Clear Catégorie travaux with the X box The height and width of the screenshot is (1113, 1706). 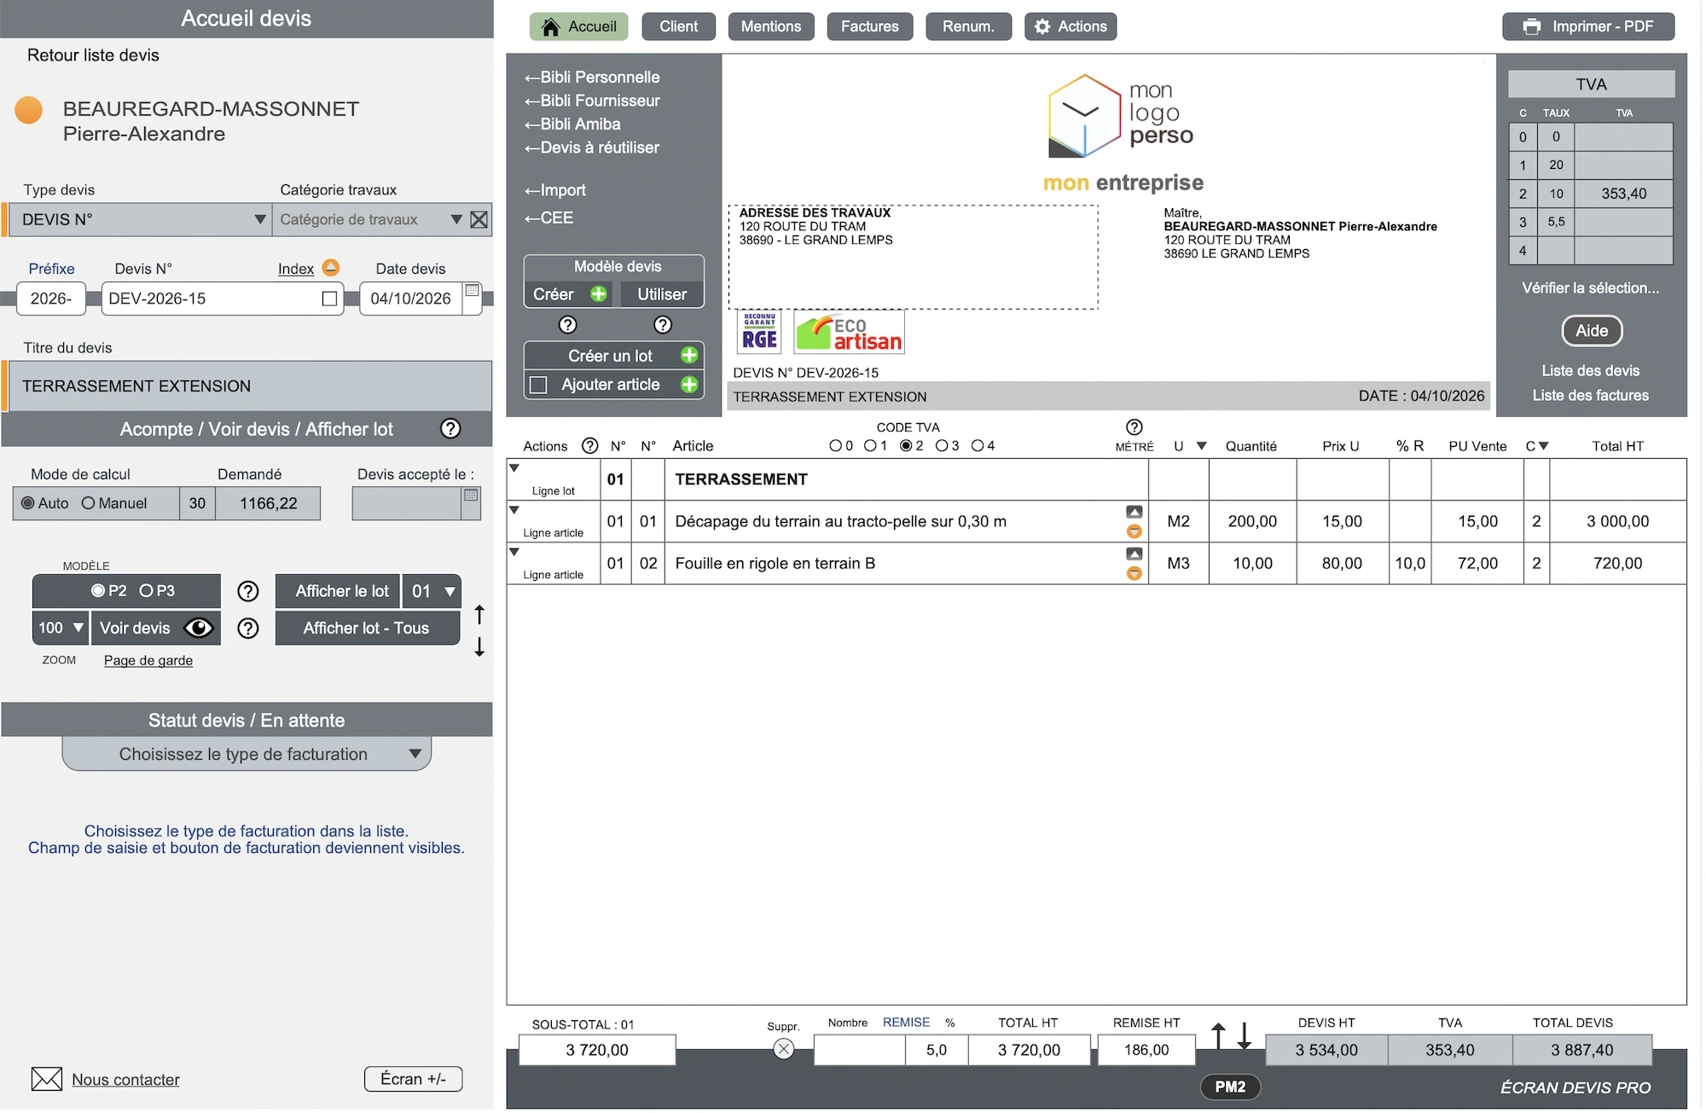[x=479, y=220]
